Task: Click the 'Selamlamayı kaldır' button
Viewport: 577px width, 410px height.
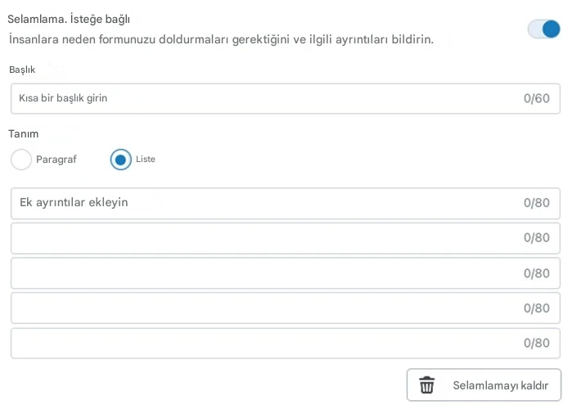Action: tap(484, 385)
